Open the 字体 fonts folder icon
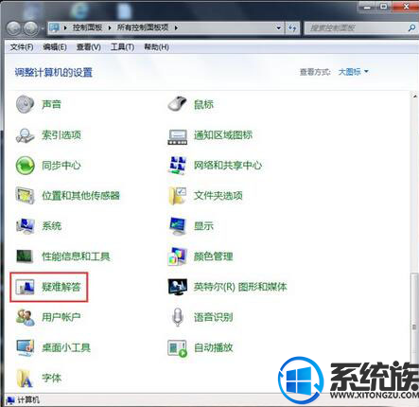Viewport: 419px width, 407px height. [25, 378]
